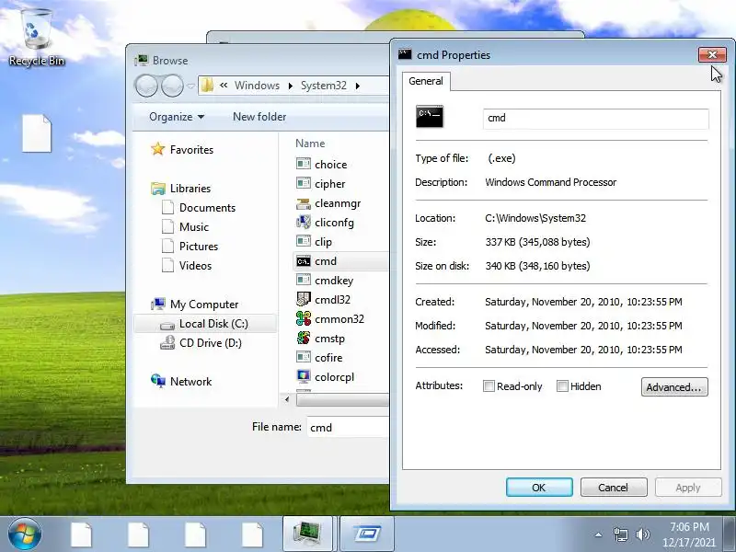Image resolution: width=736 pixels, height=552 pixels.
Task: Click the cmd name field in Properties
Action: [x=595, y=119]
